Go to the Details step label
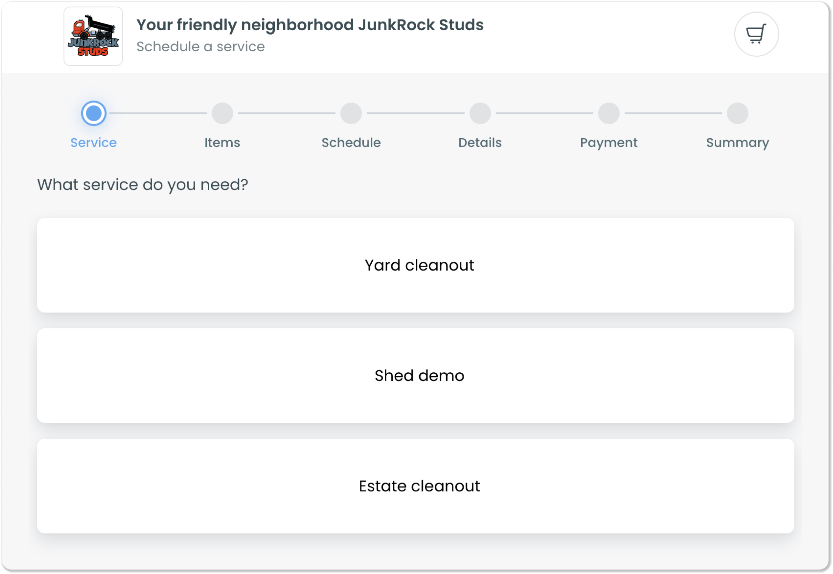Screen dimensions: 833x574 pos(480,143)
